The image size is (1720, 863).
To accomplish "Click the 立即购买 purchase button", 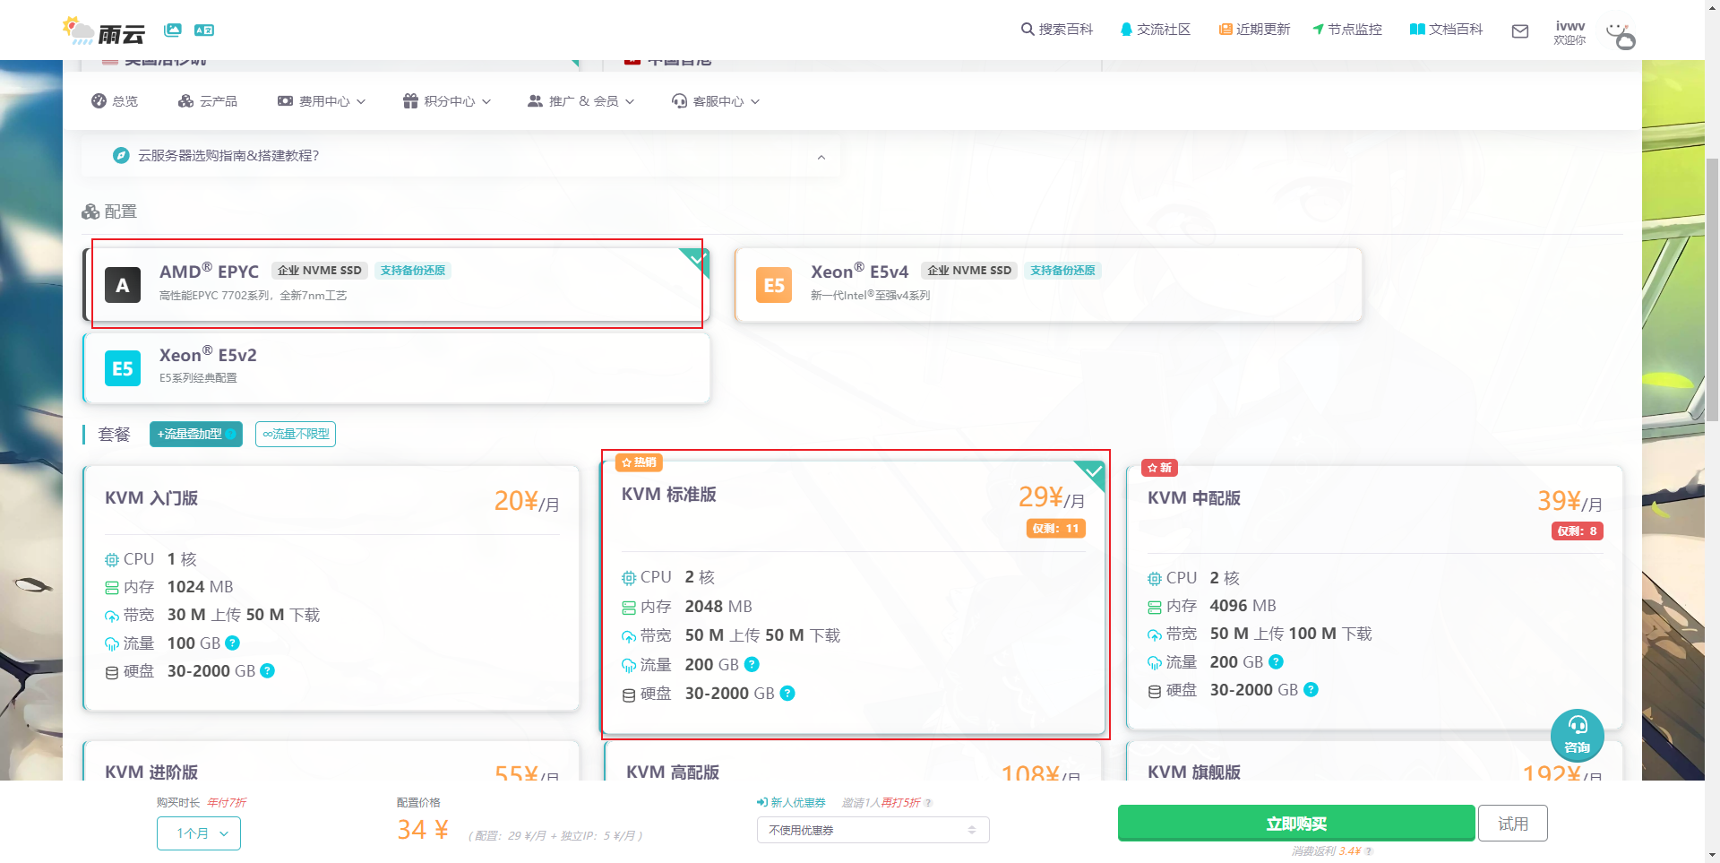I will [x=1295, y=823].
